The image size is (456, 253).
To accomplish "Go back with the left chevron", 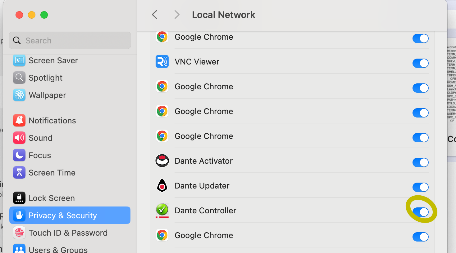I will 154,15.
